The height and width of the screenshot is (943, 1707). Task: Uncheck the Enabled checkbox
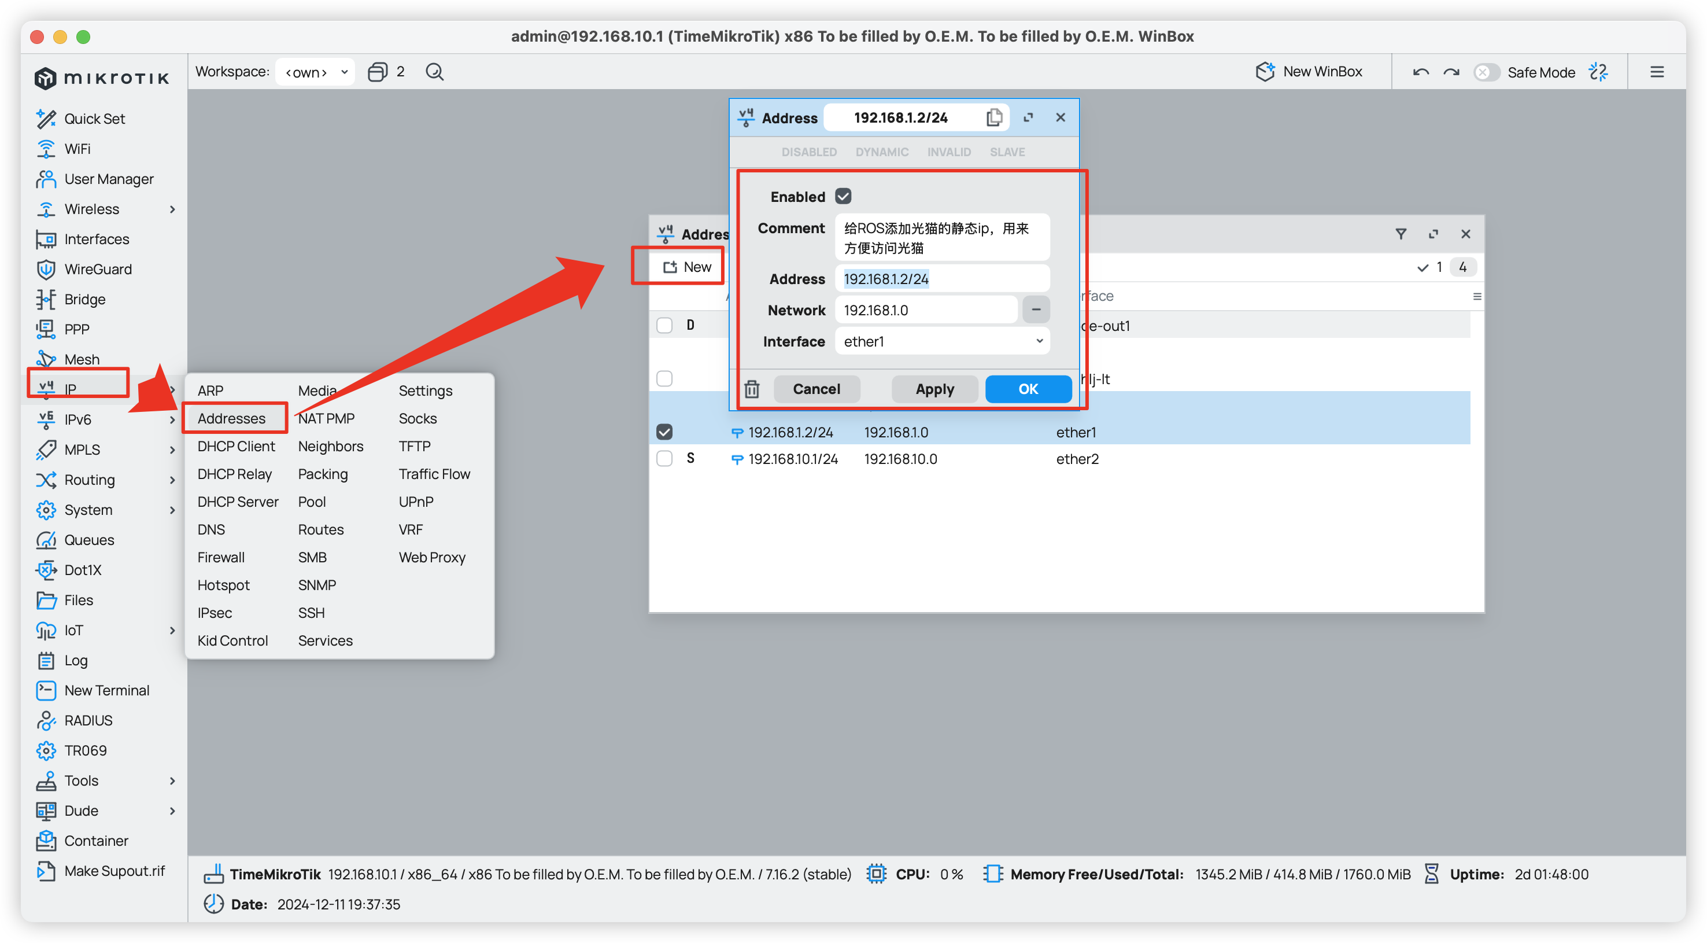(843, 196)
